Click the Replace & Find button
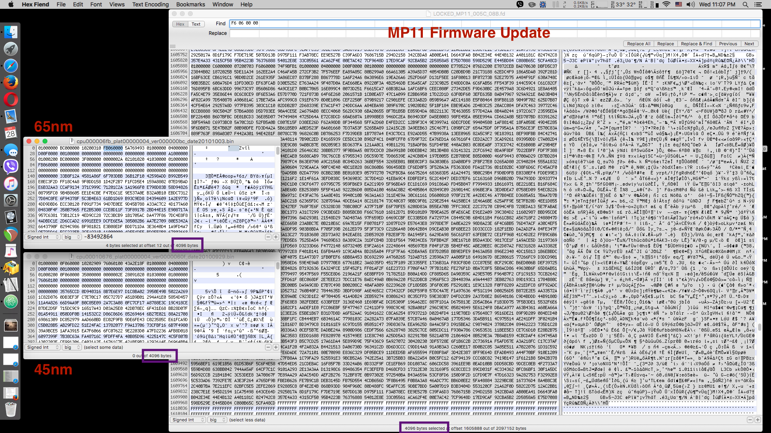The image size is (771, 433). tap(696, 44)
